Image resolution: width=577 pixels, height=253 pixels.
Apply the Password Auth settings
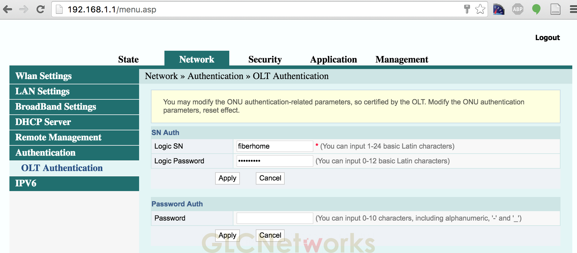pos(227,235)
